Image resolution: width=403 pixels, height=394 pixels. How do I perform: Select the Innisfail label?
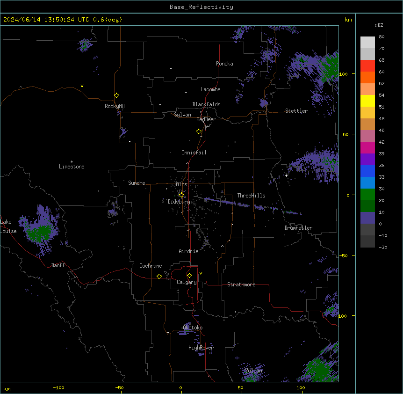[194, 153]
